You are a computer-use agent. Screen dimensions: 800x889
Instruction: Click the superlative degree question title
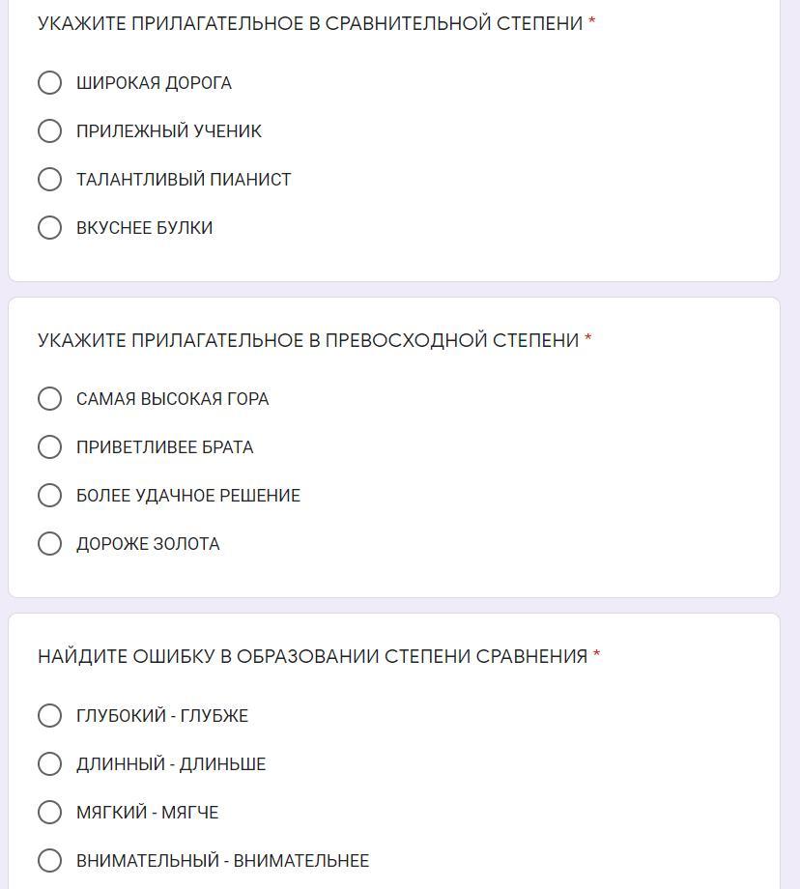click(x=308, y=340)
